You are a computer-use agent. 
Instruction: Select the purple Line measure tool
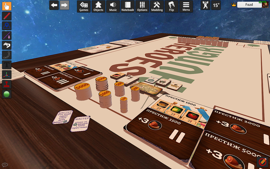tap(7, 35)
